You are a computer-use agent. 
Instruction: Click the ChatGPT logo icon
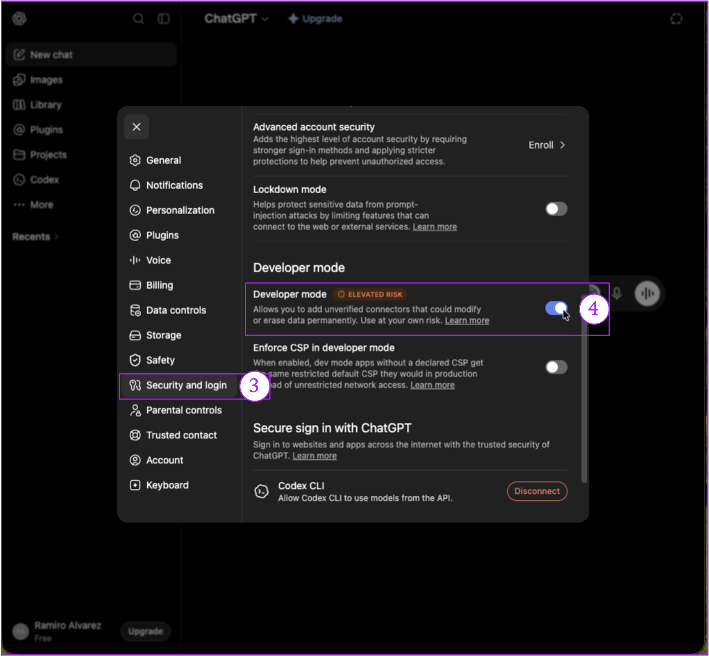pyautogui.click(x=19, y=18)
